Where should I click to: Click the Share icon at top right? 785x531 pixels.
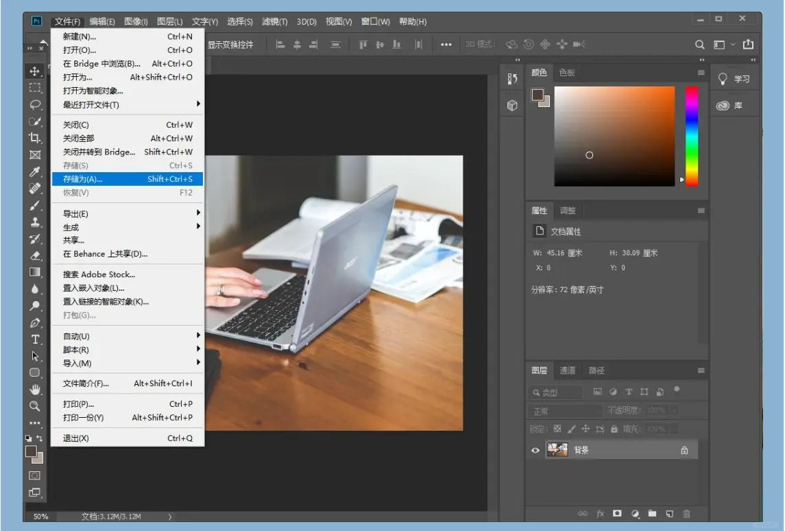pyautogui.click(x=748, y=45)
